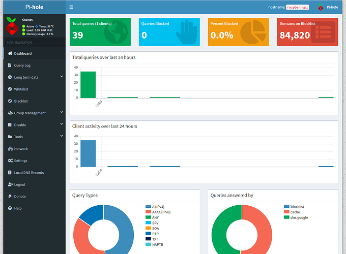Click the Group Management users icon

pos(10,113)
